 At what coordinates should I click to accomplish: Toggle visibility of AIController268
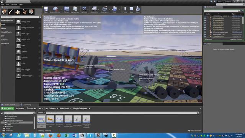[205, 27]
